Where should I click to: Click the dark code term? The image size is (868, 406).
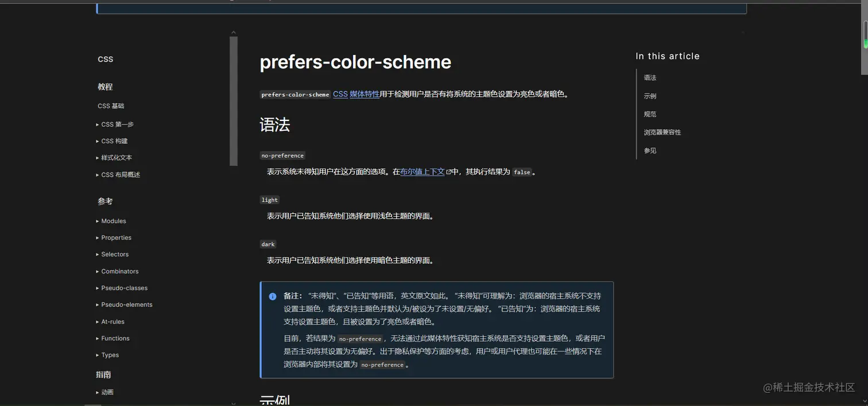click(268, 244)
